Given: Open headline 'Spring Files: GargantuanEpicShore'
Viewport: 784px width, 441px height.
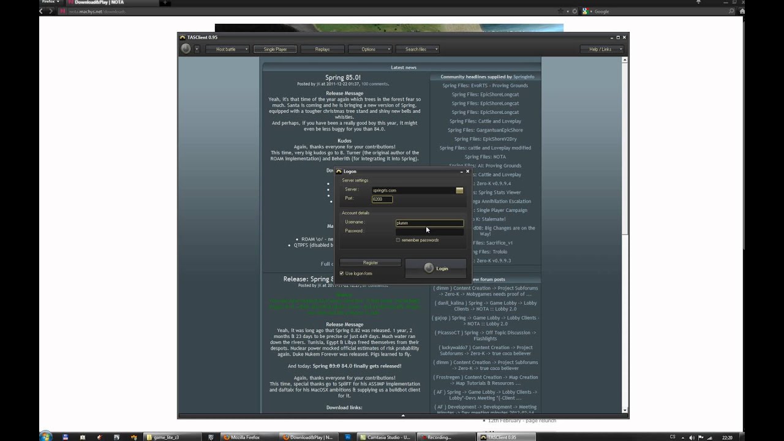Looking at the screenshot, I should (485, 130).
